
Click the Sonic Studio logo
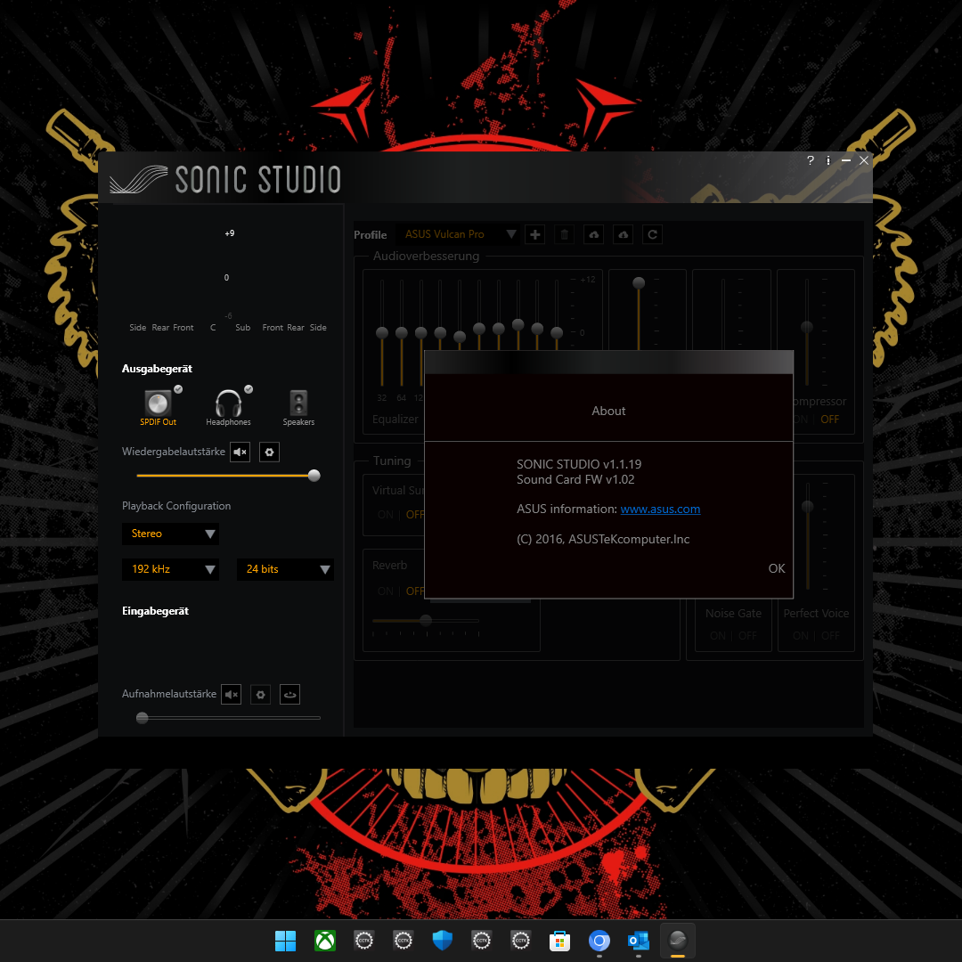(224, 179)
